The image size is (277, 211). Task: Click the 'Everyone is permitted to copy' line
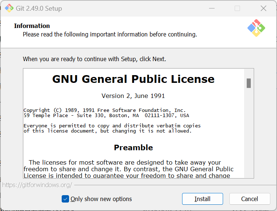click(112, 126)
